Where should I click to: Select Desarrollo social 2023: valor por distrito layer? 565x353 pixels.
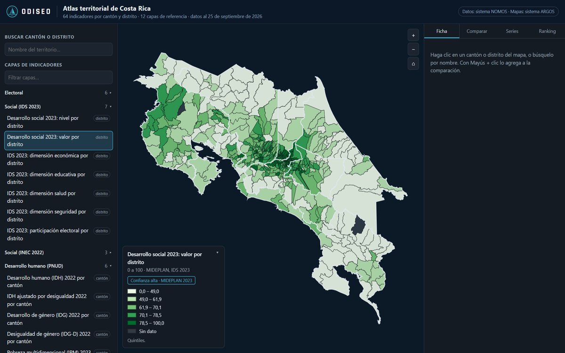pyautogui.click(x=58, y=141)
